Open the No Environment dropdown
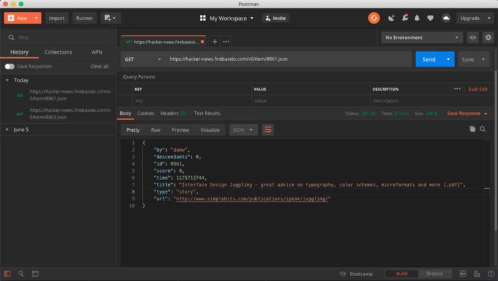498x281 pixels. tap(422, 38)
